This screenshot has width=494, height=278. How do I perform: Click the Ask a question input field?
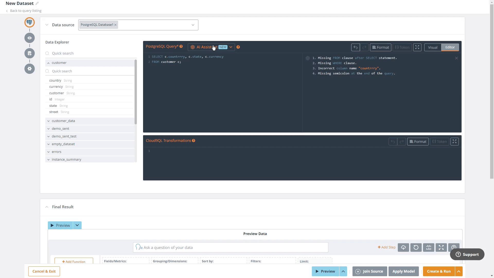pyautogui.click(x=230, y=247)
